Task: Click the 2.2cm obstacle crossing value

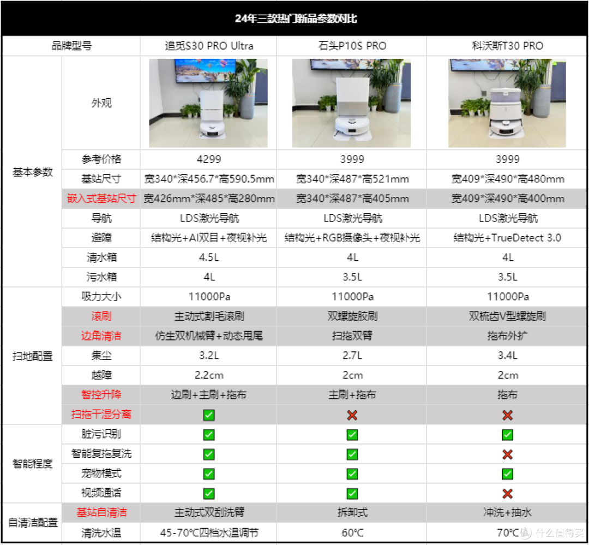Action: coord(209,375)
